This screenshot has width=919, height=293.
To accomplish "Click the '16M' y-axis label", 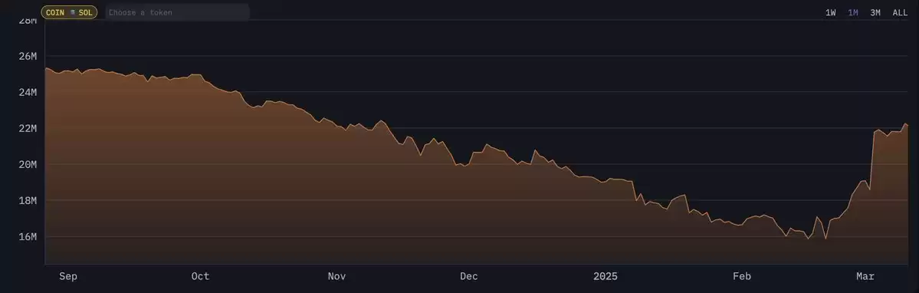I will (28, 237).
